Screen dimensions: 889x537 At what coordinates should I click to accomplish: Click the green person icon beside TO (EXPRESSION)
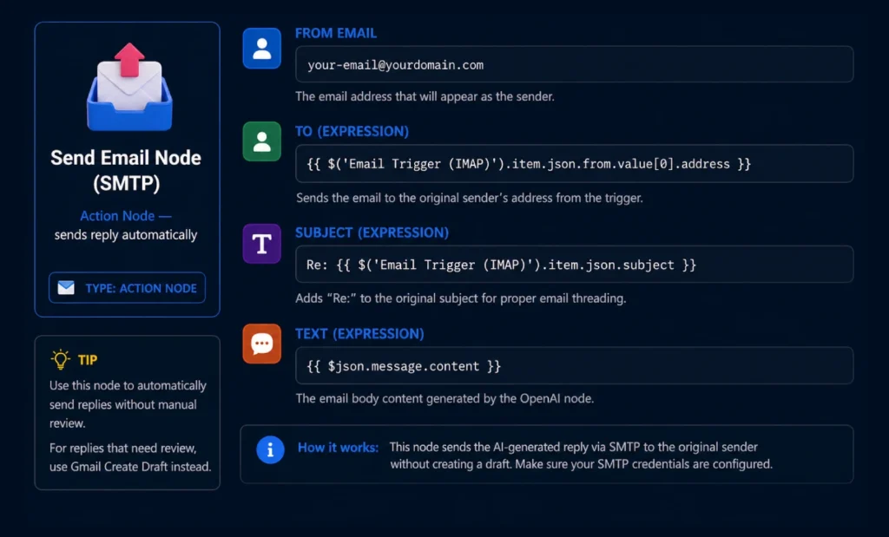tap(262, 141)
